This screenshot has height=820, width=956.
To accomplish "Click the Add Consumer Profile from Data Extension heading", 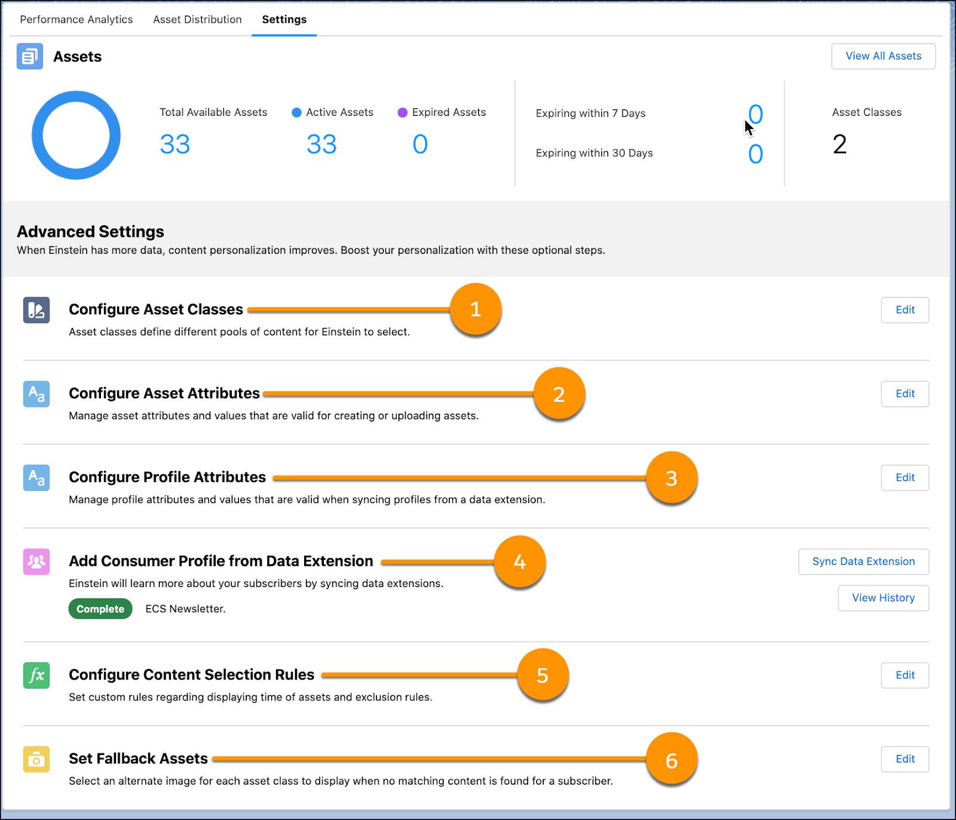I will [x=221, y=561].
